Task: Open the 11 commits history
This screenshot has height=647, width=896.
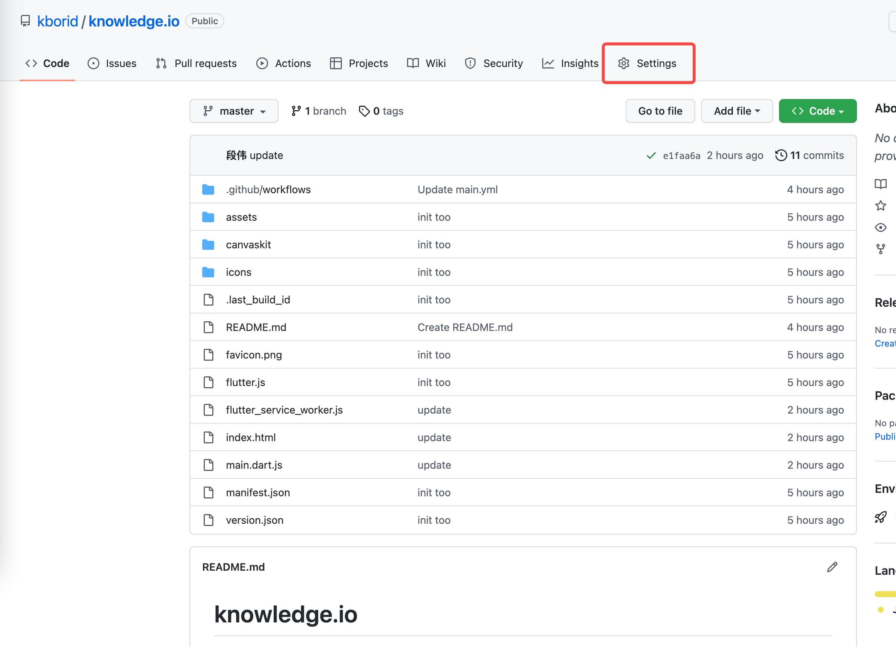Action: pos(810,155)
